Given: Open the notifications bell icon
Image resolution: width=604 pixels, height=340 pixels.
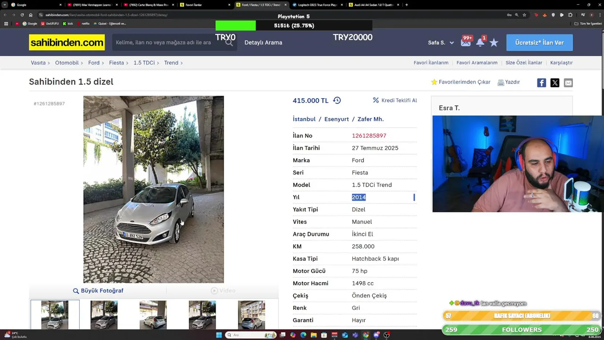Looking at the screenshot, I should [480, 42].
